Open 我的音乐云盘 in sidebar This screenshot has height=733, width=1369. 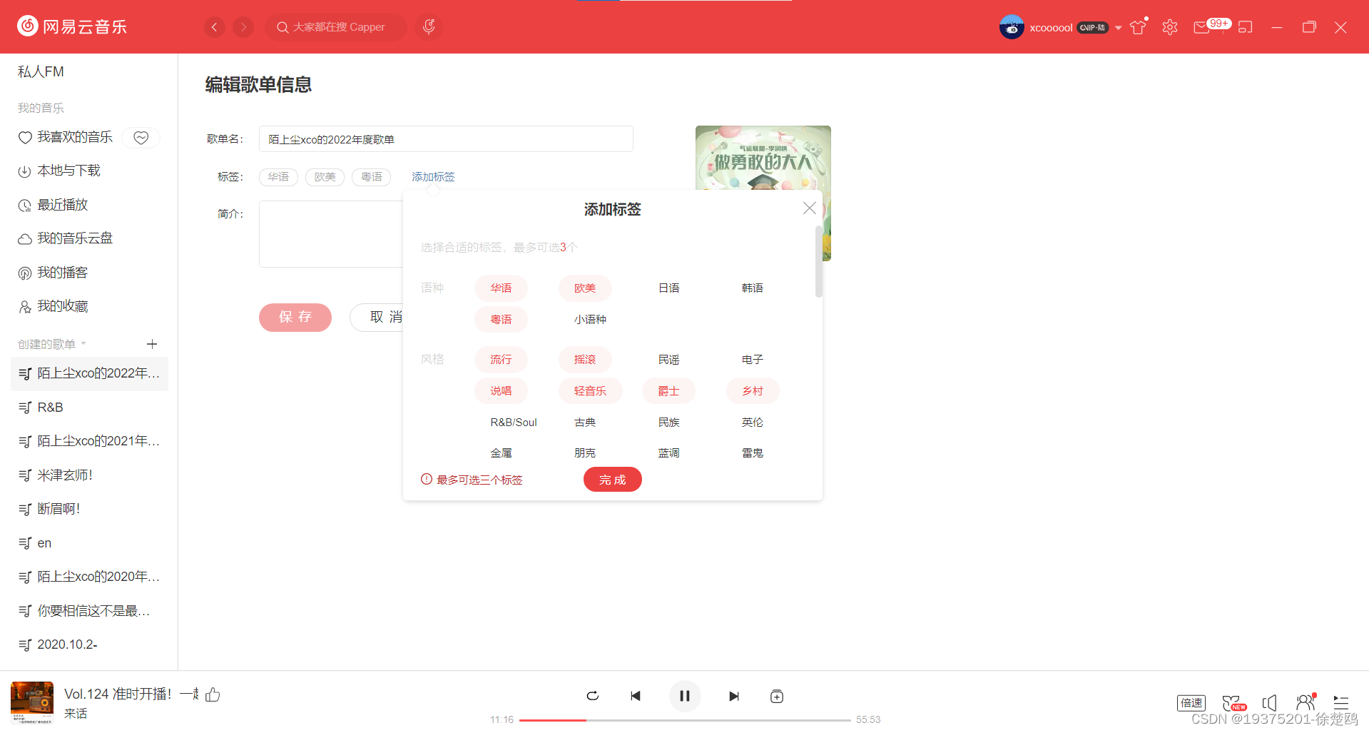pyautogui.click(x=66, y=238)
